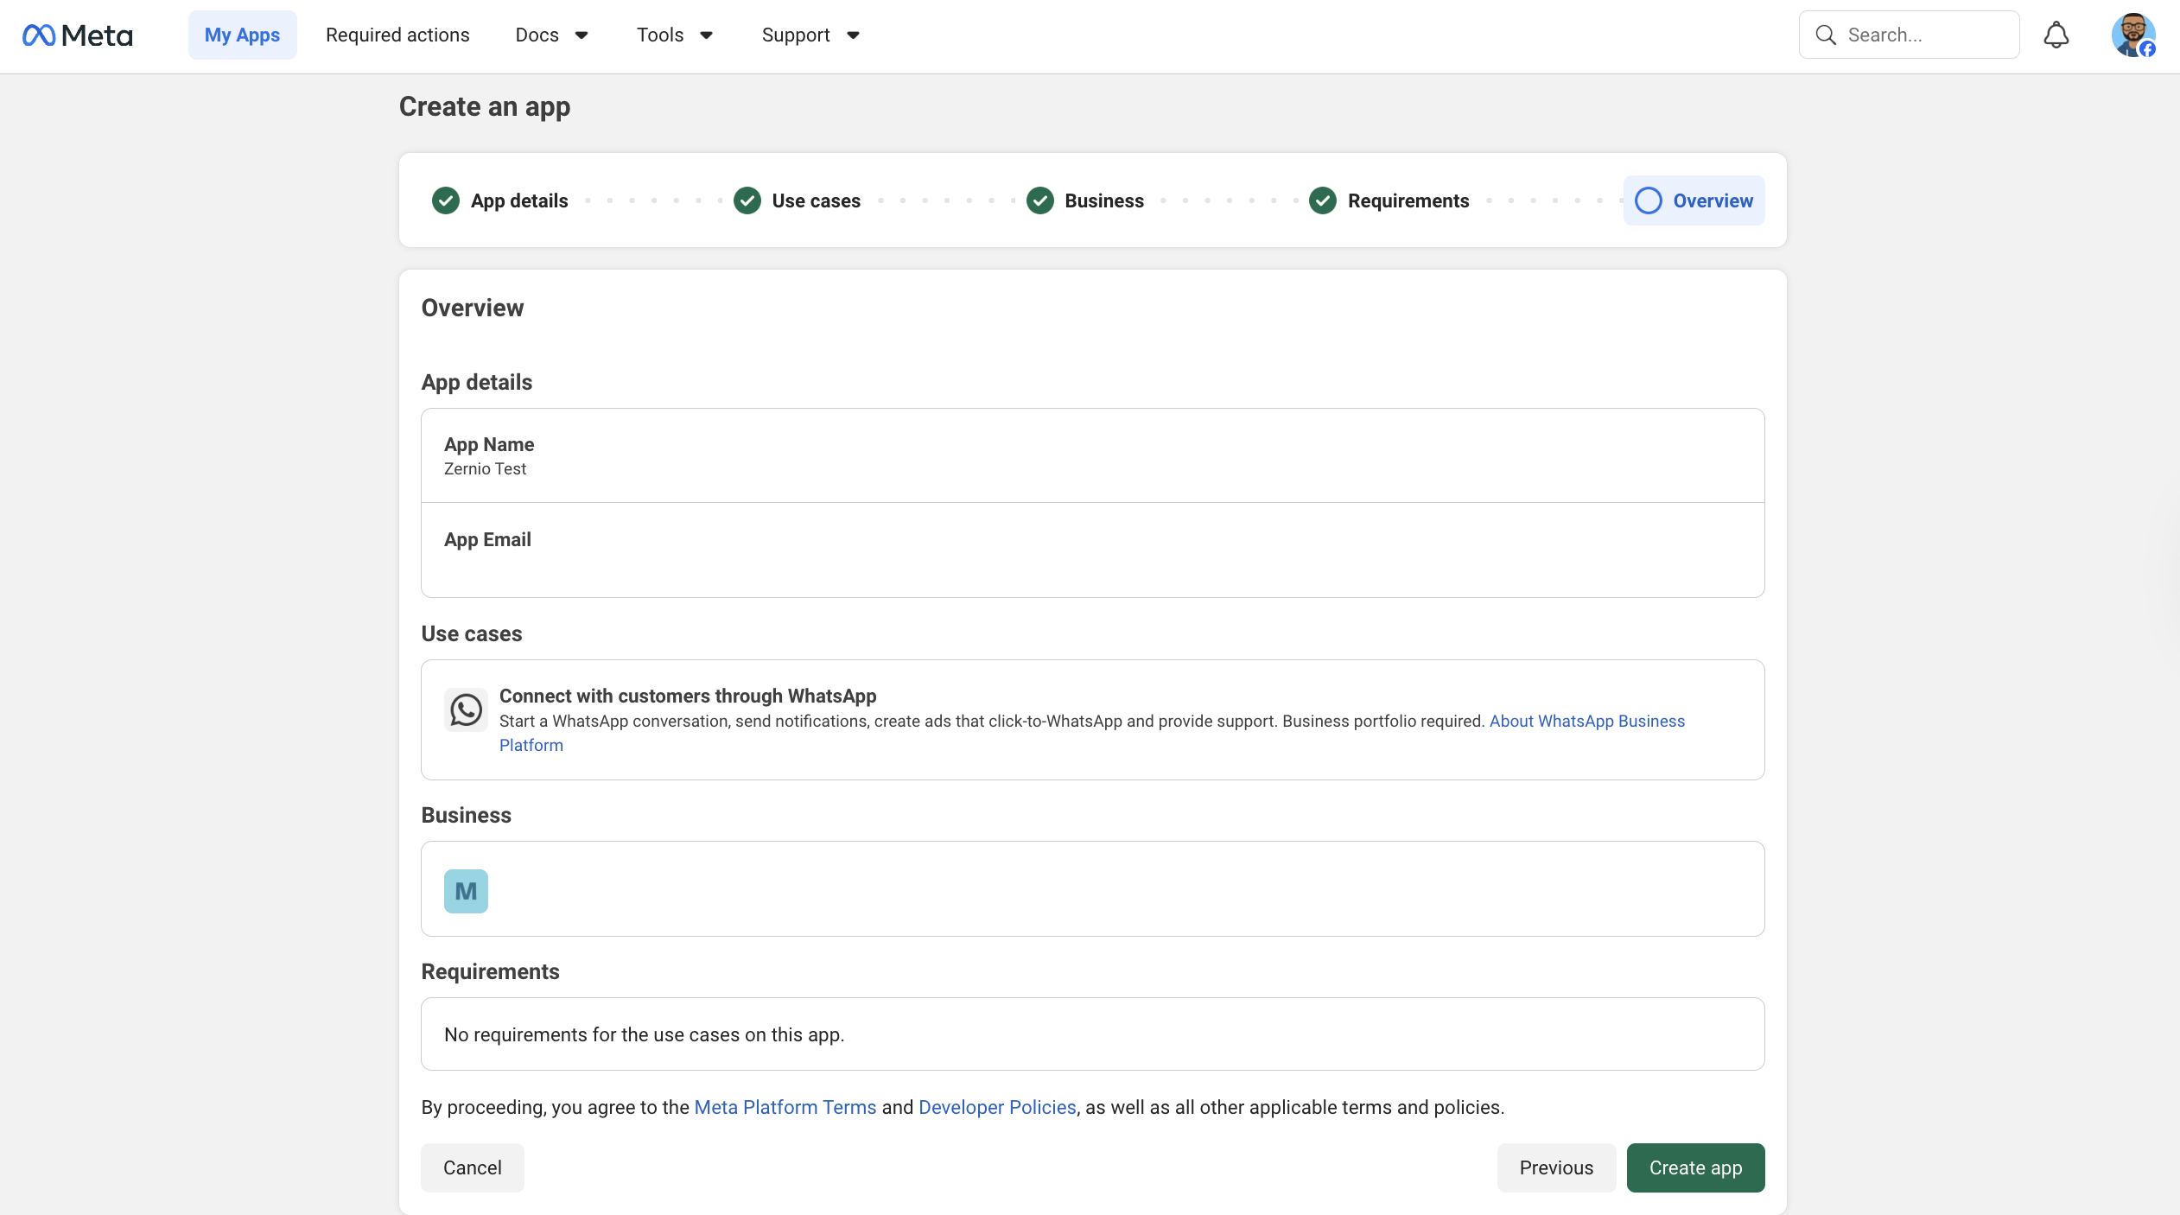This screenshot has height=1215, width=2180.
Task: Click the Meta logo
Action: point(77,35)
